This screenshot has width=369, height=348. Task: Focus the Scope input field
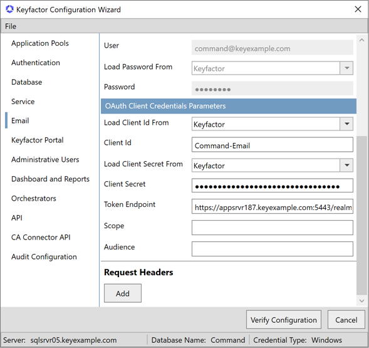pos(273,228)
